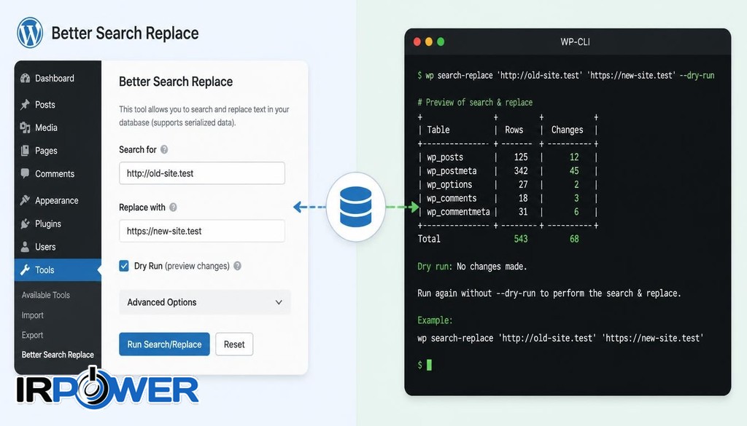Focus the Search for input field
This screenshot has height=426, width=747.
coord(202,173)
